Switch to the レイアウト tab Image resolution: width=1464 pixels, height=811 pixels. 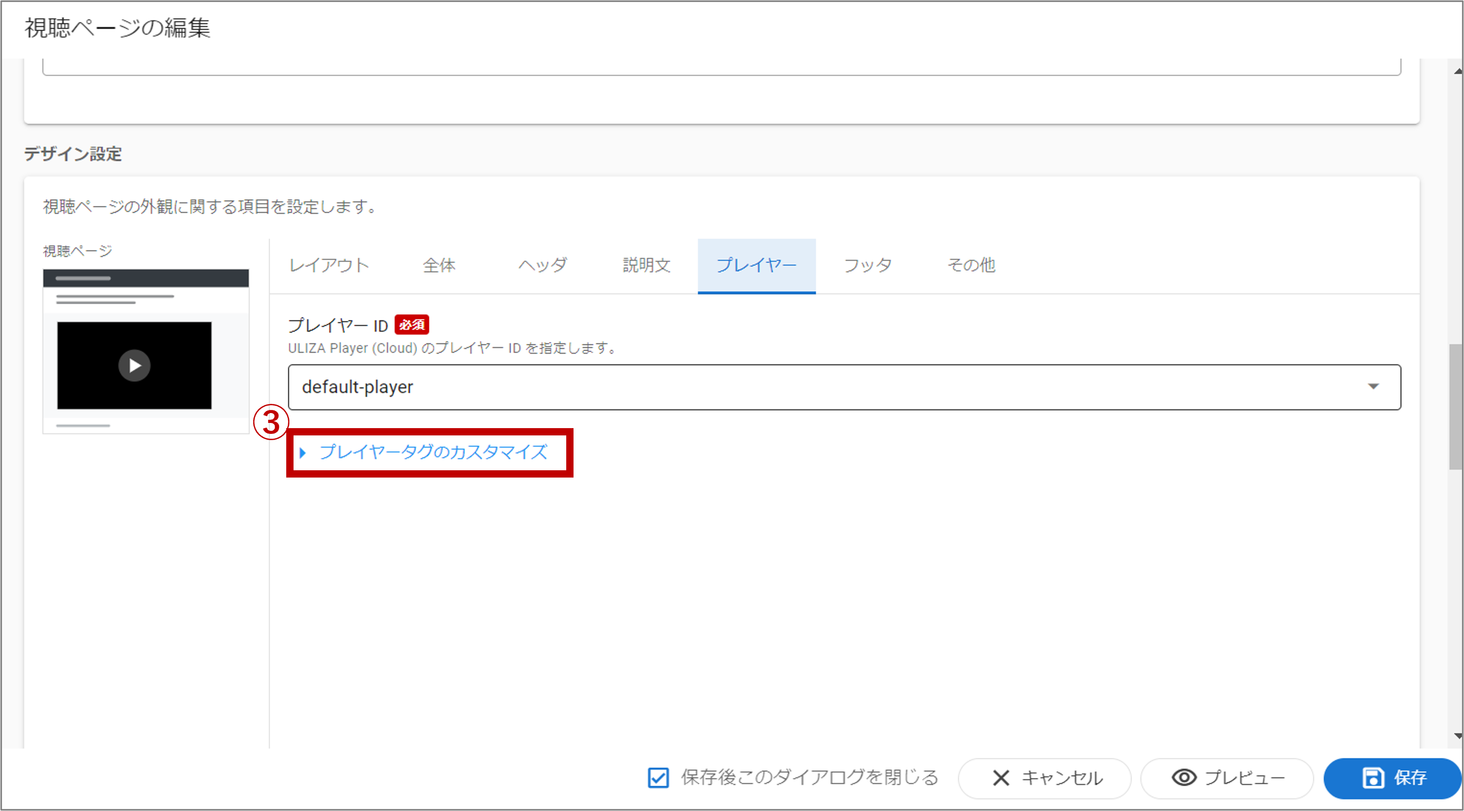tap(329, 265)
